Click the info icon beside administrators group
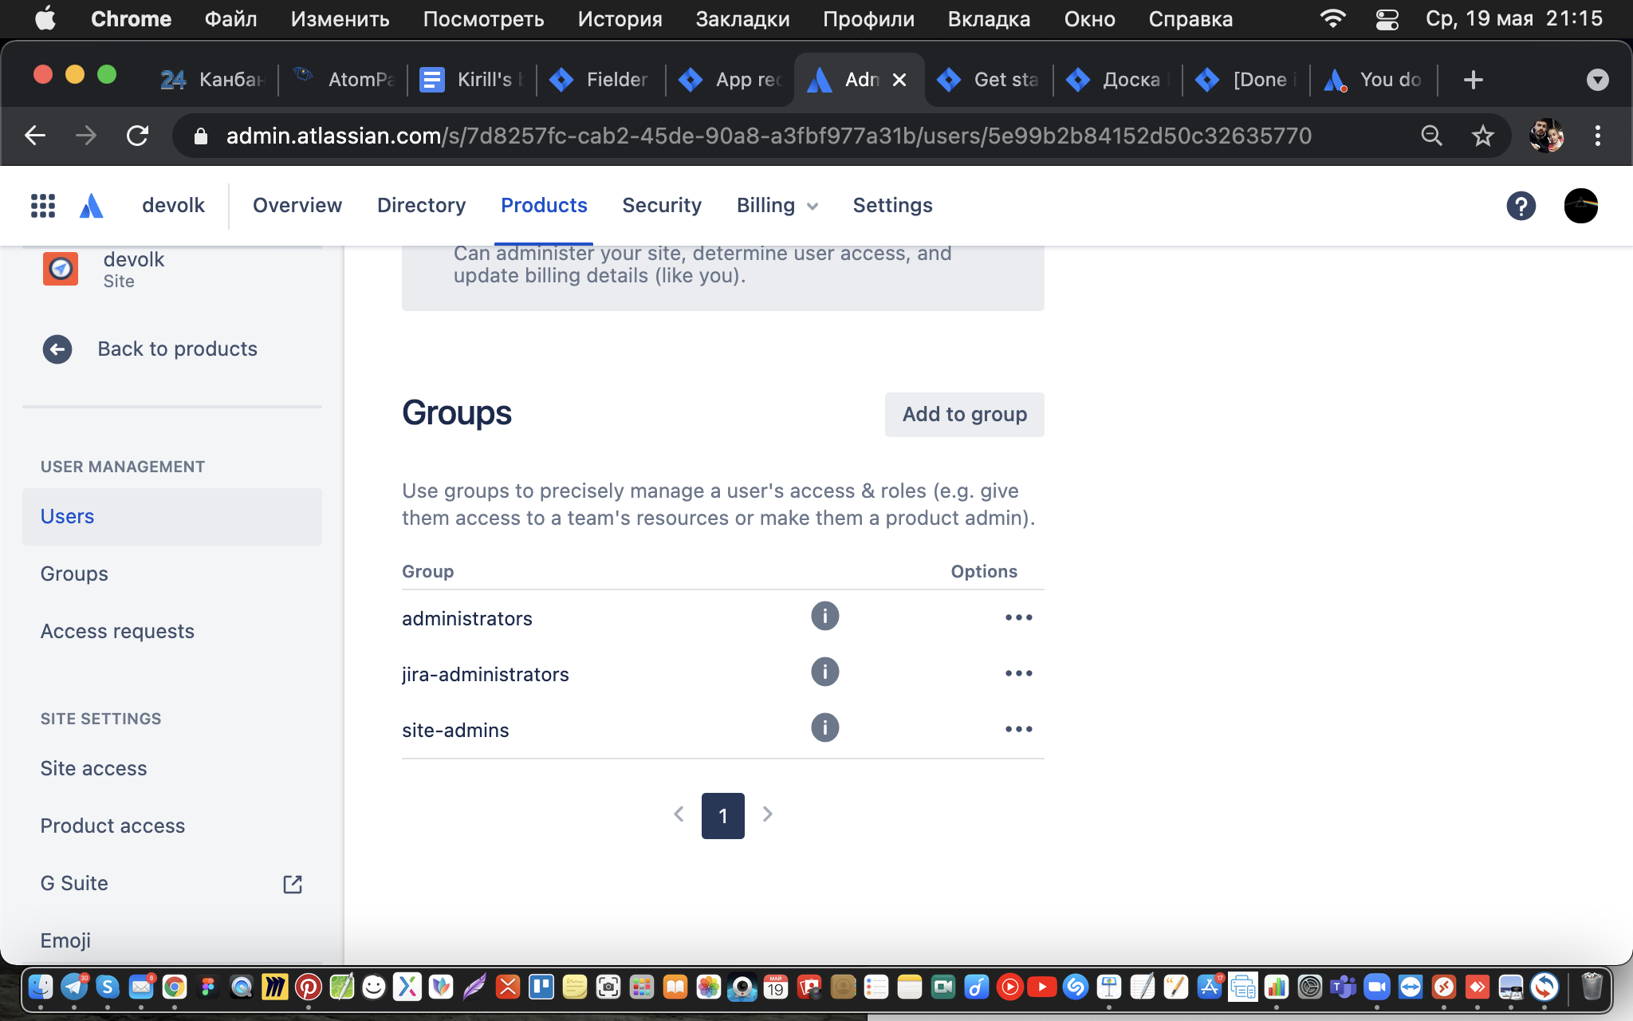Image resolution: width=1633 pixels, height=1021 pixels. tap(825, 616)
